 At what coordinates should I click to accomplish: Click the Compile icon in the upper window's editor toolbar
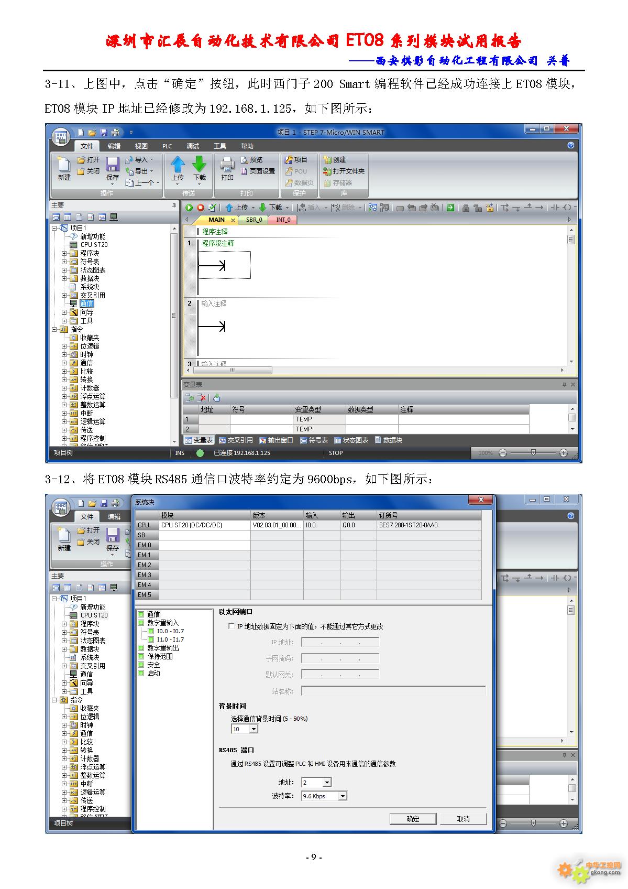212,208
